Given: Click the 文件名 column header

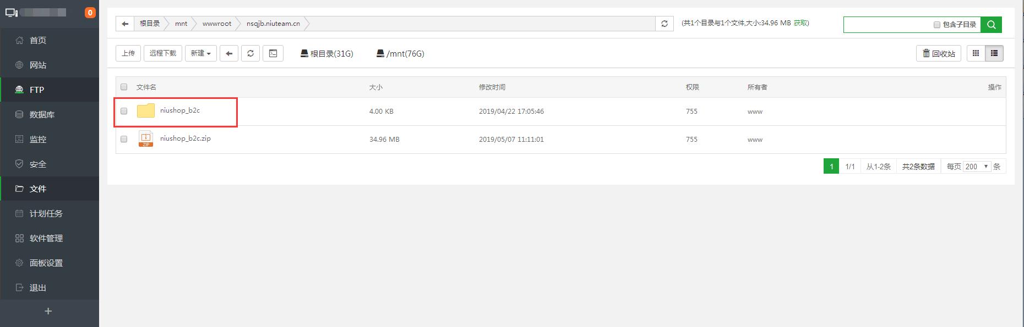Looking at the screenshot, I should (146, 87).
